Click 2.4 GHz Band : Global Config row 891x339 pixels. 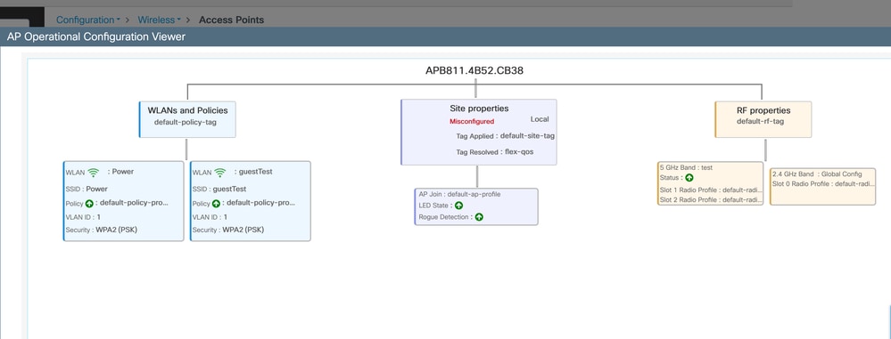(x=817, y=174)
